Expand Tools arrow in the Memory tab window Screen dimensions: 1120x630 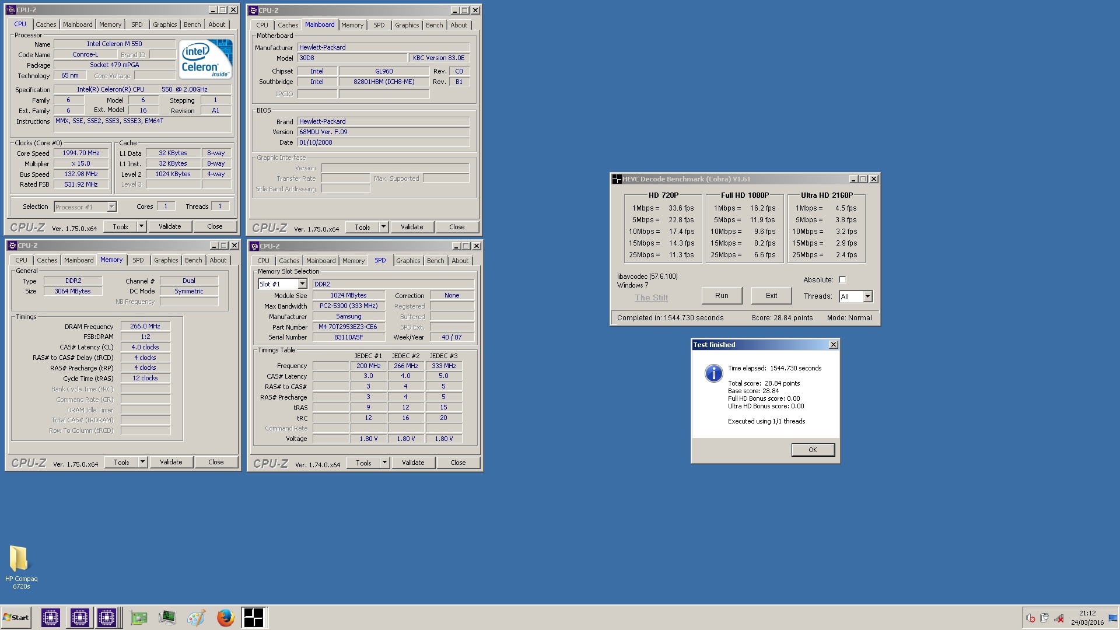pos(142,462)
